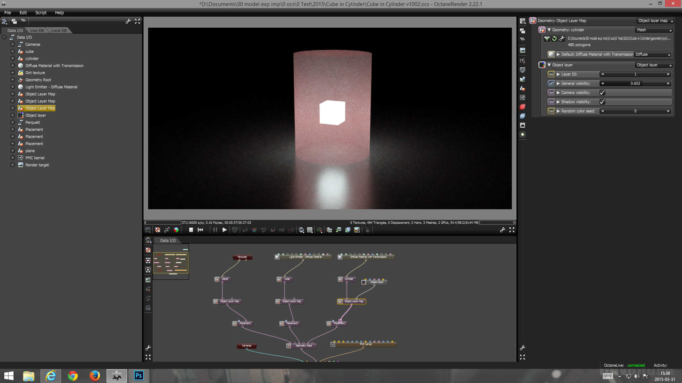Toggle Camera visibility checkbox
The image size is (682, 383).
tap(602, 93)
